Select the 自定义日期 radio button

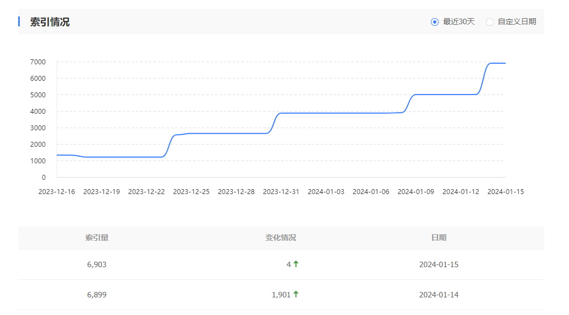coord(490,22)
